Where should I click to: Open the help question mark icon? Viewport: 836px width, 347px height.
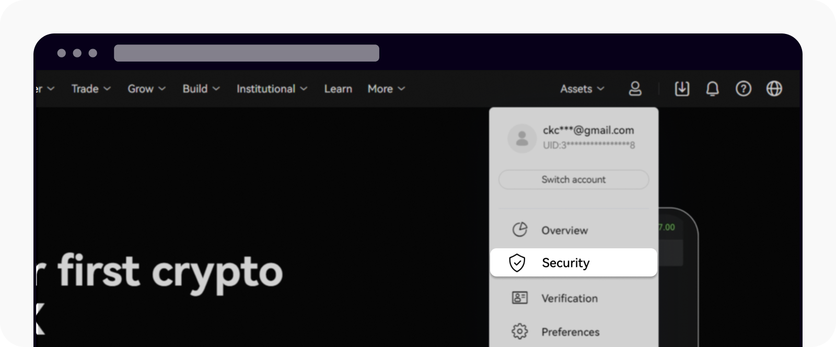744,89
